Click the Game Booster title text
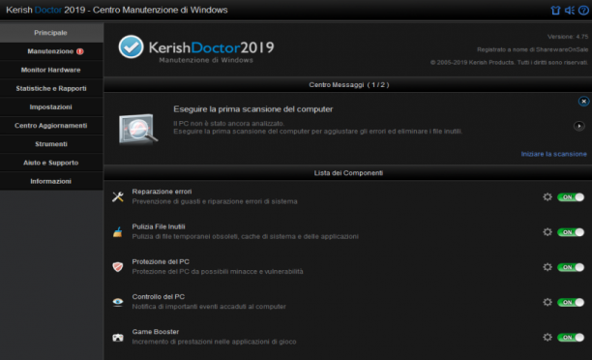 [x=156, y=332]
